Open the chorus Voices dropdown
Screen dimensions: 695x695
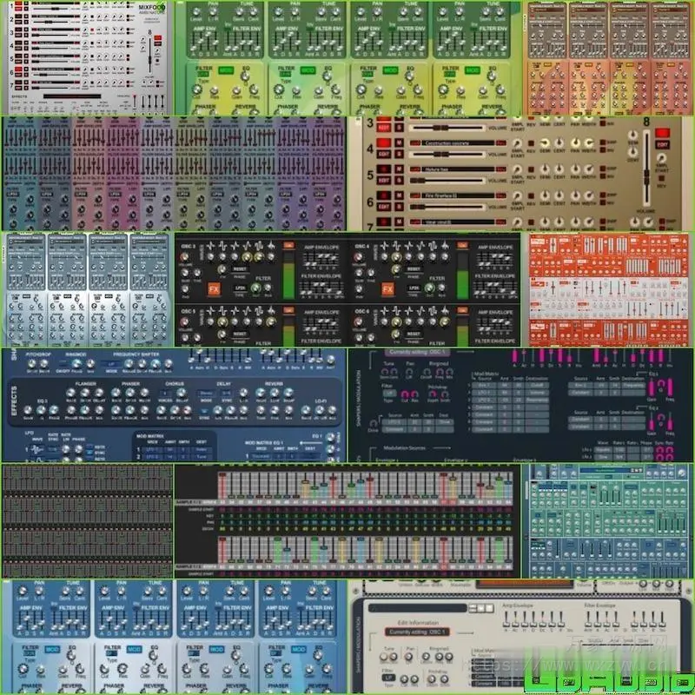coord(166,391)
